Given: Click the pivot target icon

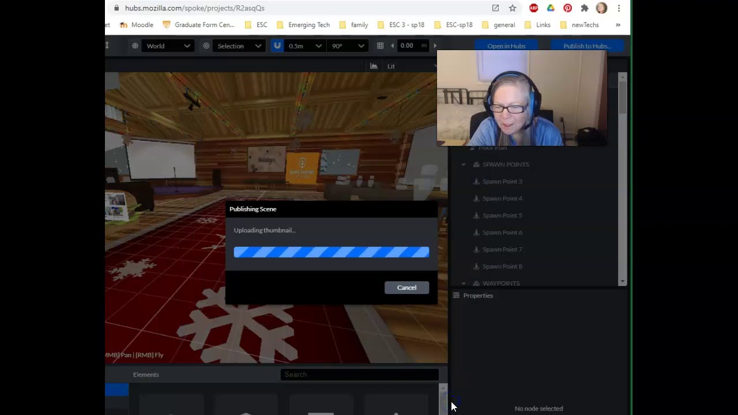Looking at the screenshot, I should tap(206, 46).
